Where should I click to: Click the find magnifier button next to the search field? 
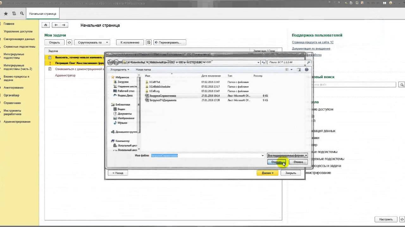pyautogui.click(x=402, y=85)
